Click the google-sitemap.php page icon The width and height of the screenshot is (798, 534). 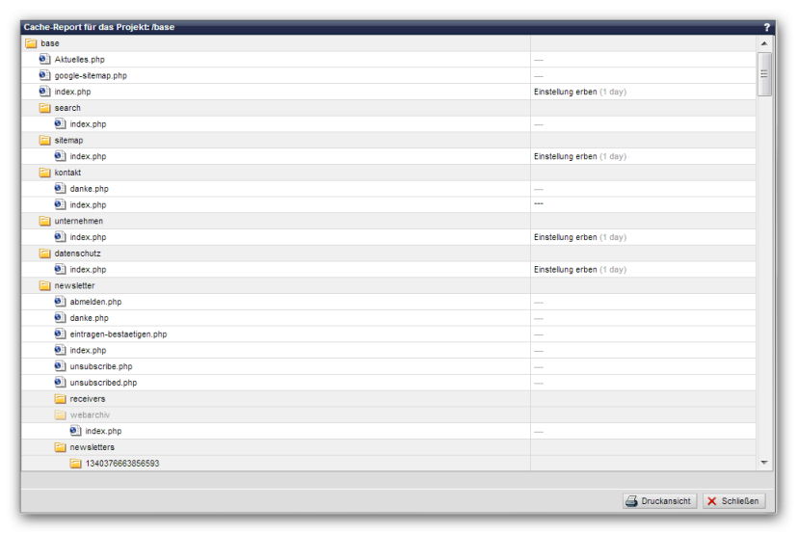[x=44, y=75]
